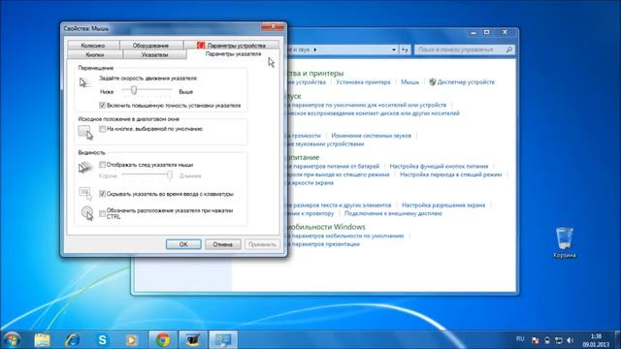Click the link ending in 'к проектору'
Screen dimensions: 621x349
pyautogui.click(x=310, y=213)
